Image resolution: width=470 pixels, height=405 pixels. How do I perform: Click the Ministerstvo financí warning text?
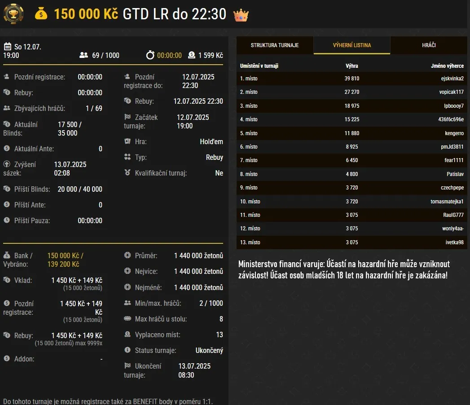click(x=344, y=269)
